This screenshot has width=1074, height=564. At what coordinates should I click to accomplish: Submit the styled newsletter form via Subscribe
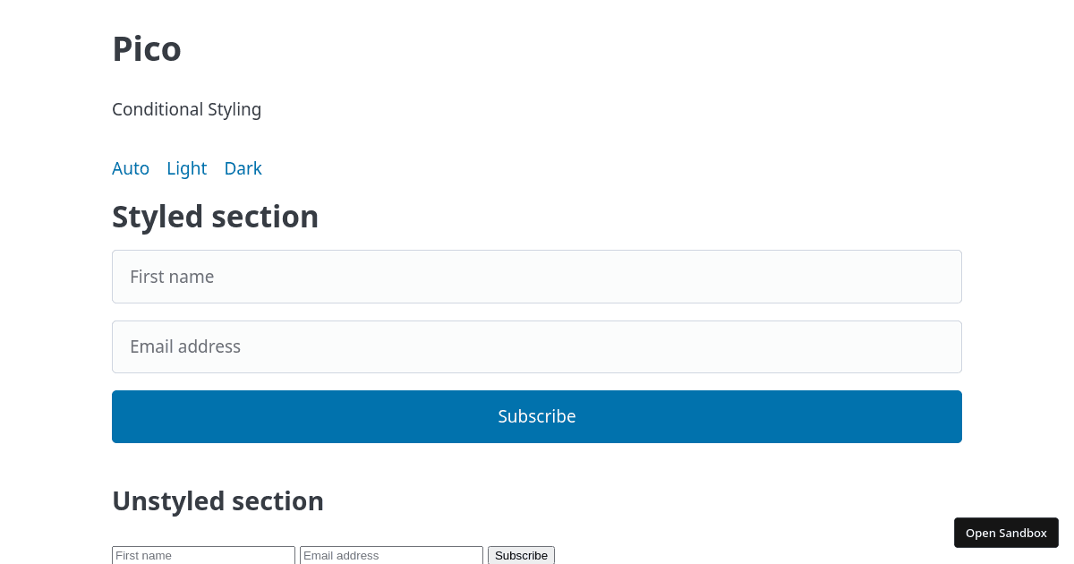pos(537,416)
